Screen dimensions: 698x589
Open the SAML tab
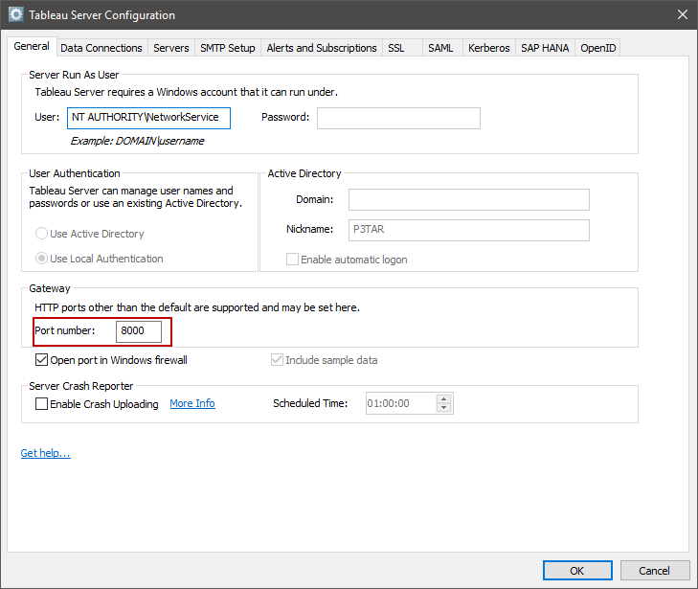point(440,48)
